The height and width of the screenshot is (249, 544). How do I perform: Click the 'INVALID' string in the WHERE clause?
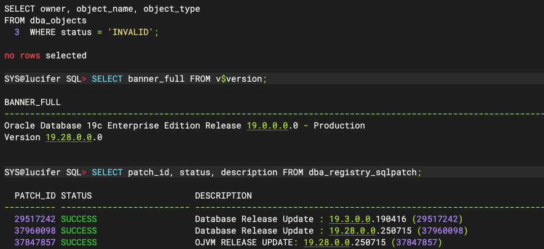pos(133,32)
